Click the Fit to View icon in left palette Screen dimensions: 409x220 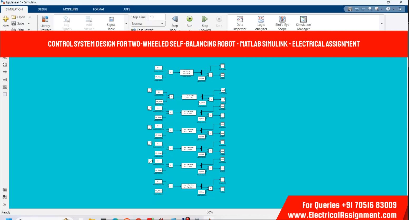[5, 65]
